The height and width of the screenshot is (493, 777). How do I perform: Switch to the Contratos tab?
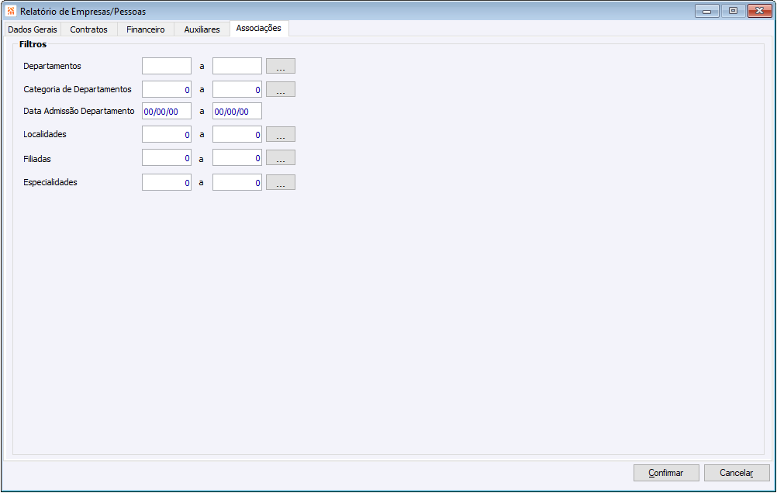[x=88, y=29]
